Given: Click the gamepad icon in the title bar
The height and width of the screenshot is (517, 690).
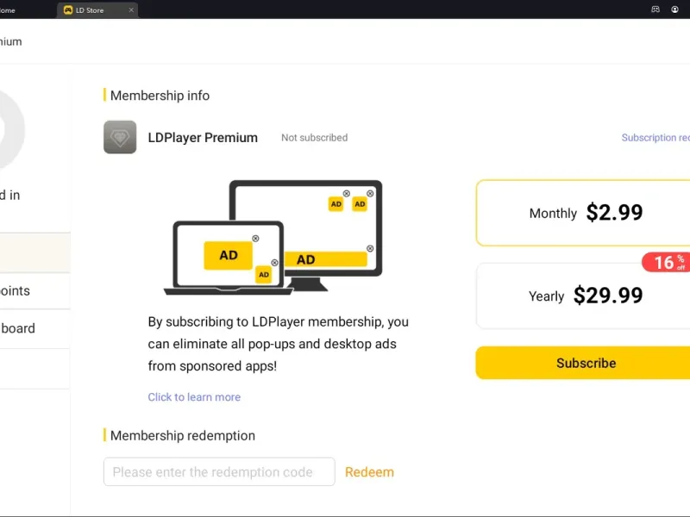Looking at the screenshot, I should click(655, 9).
